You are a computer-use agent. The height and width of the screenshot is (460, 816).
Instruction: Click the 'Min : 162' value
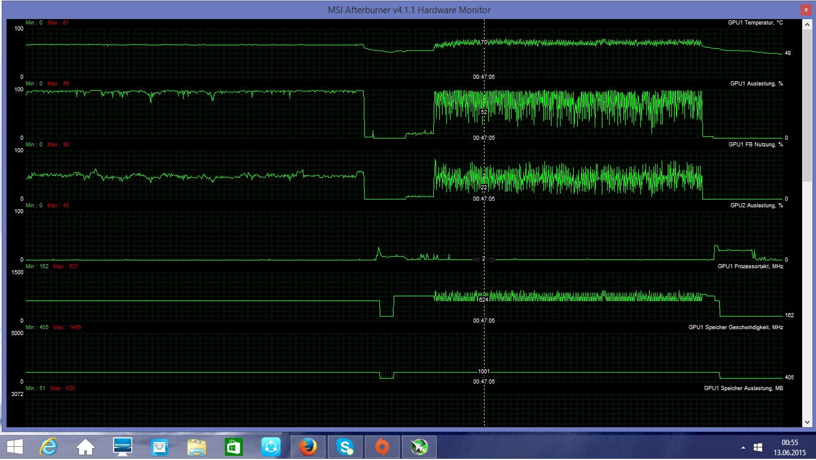point(38,266)
